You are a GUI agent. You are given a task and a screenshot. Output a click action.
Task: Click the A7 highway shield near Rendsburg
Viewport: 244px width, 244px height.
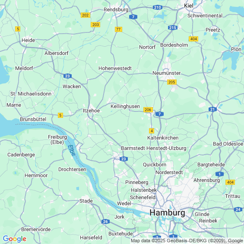coord(133,17)
